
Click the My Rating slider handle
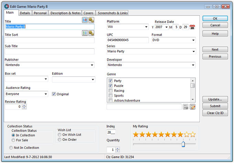point(183,144)
